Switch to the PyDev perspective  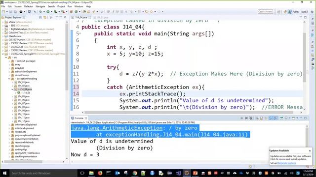pyautogui.click(x=294, y=12)
